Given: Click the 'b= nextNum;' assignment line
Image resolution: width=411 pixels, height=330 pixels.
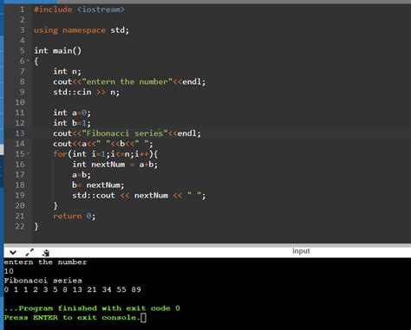Looking at the screenshot, I should pos(98,185).
